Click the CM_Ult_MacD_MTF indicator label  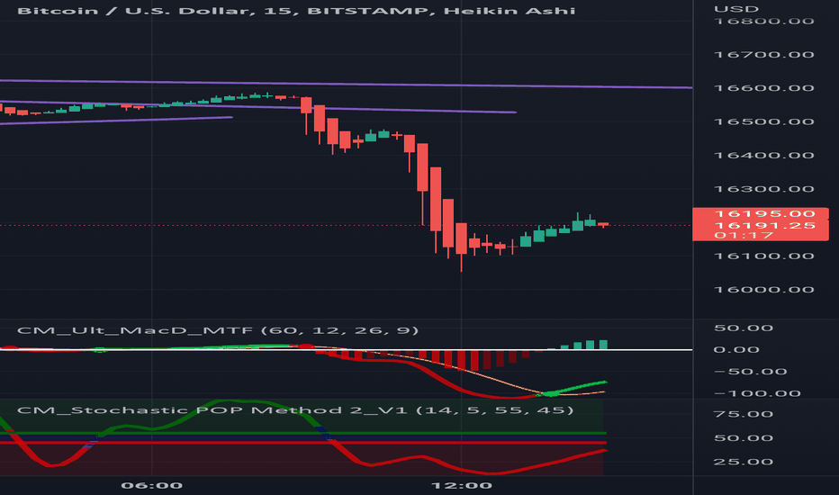(x=217, y=330)
